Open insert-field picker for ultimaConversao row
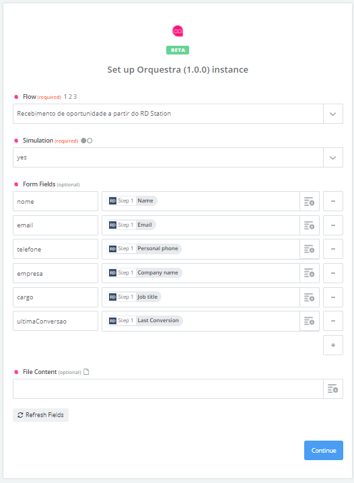Screen dimensions: 354x483 pyautogui.click(x=310, y=322)
